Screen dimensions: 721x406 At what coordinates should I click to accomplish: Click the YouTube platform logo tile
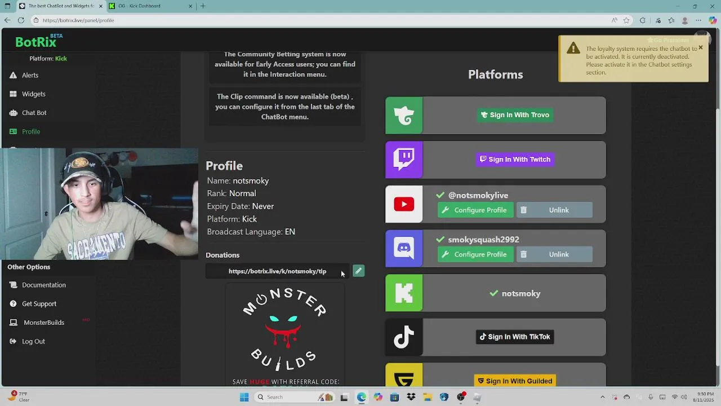click(x=404, y=204)
